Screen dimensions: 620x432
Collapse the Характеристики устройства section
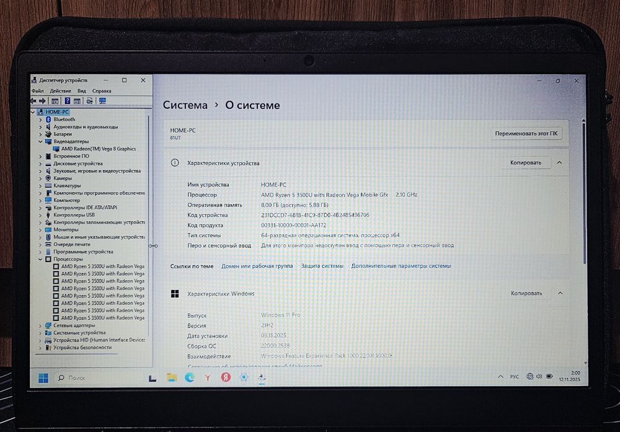[x=559, y=162]
